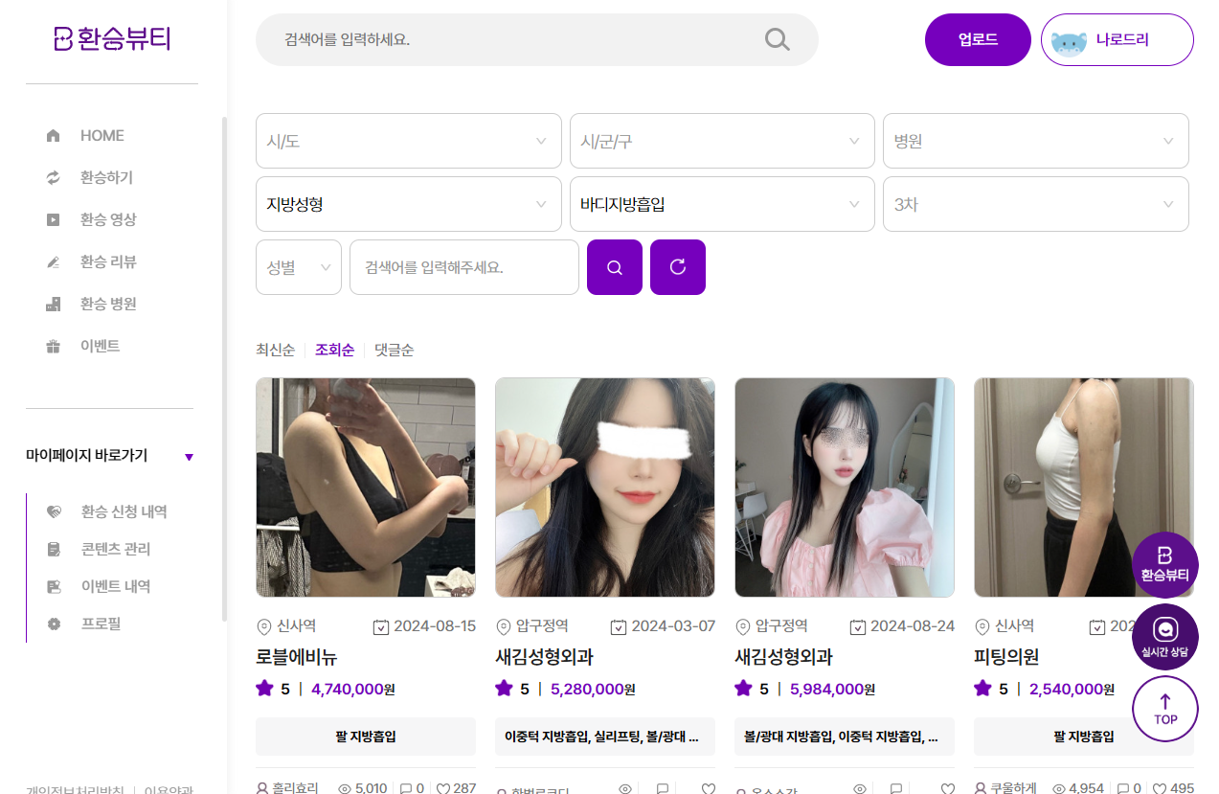Screen dimensions: 1219x794
Task: Click the top search input field
Action: click(537, 40)
